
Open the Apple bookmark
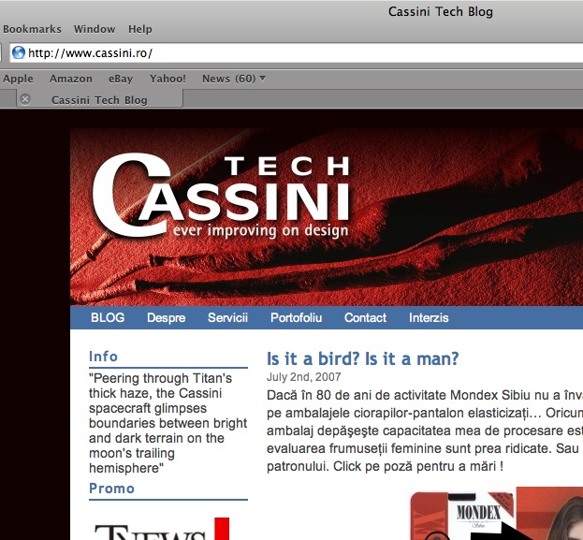18,79
